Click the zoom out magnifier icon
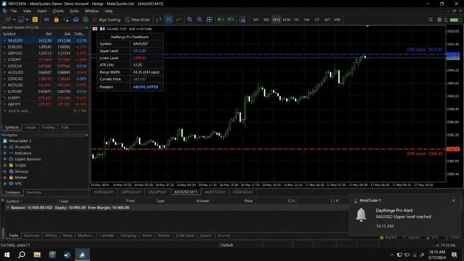 pos(200,19)
